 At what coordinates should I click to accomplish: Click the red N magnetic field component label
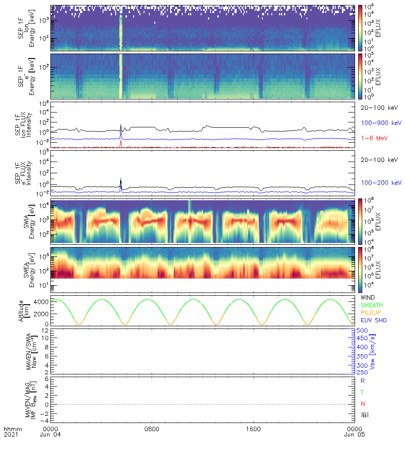coord(363,404)
